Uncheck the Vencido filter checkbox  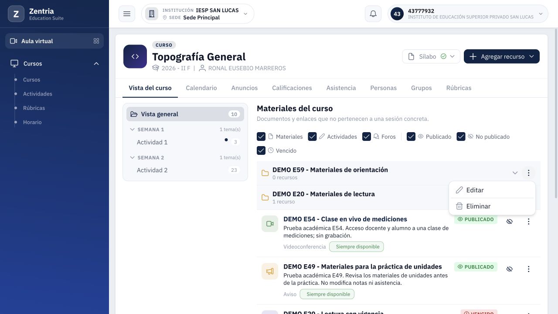tap(261, 150)
